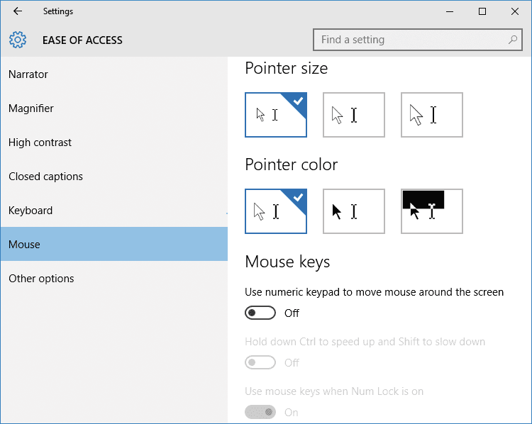The width and height of the screenshot is (532, 424).
Task: Click the back arrow in title bar
Action: click(x=18, y=11)
